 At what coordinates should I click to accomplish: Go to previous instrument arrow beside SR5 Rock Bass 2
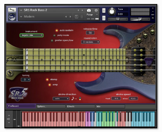pyautogui.click(x=78, y=10)
